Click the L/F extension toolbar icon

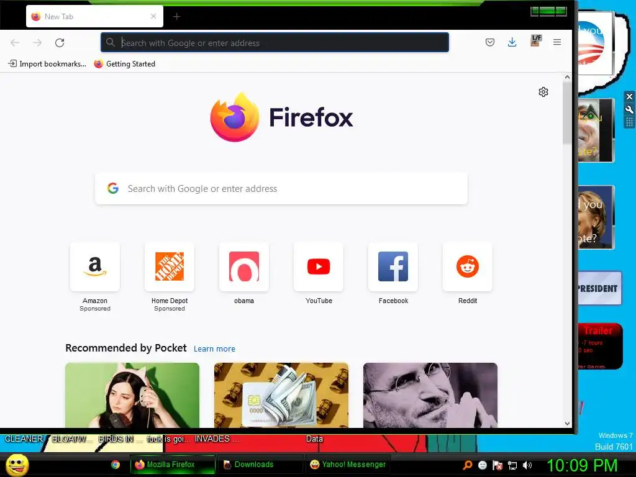(x=535, y=40)
